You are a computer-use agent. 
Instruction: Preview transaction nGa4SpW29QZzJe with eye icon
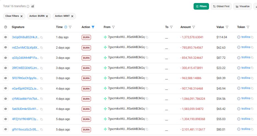[6, 88]
